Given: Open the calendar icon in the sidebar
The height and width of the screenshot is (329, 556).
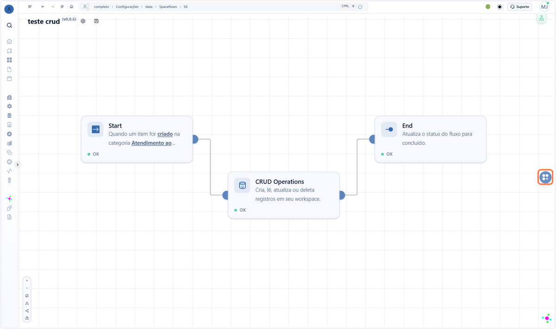Looking at the screenshot, I should point(9,78).
